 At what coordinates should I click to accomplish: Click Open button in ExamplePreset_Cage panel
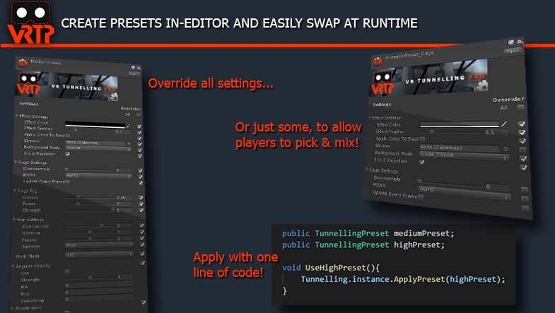tap(513, 52)
